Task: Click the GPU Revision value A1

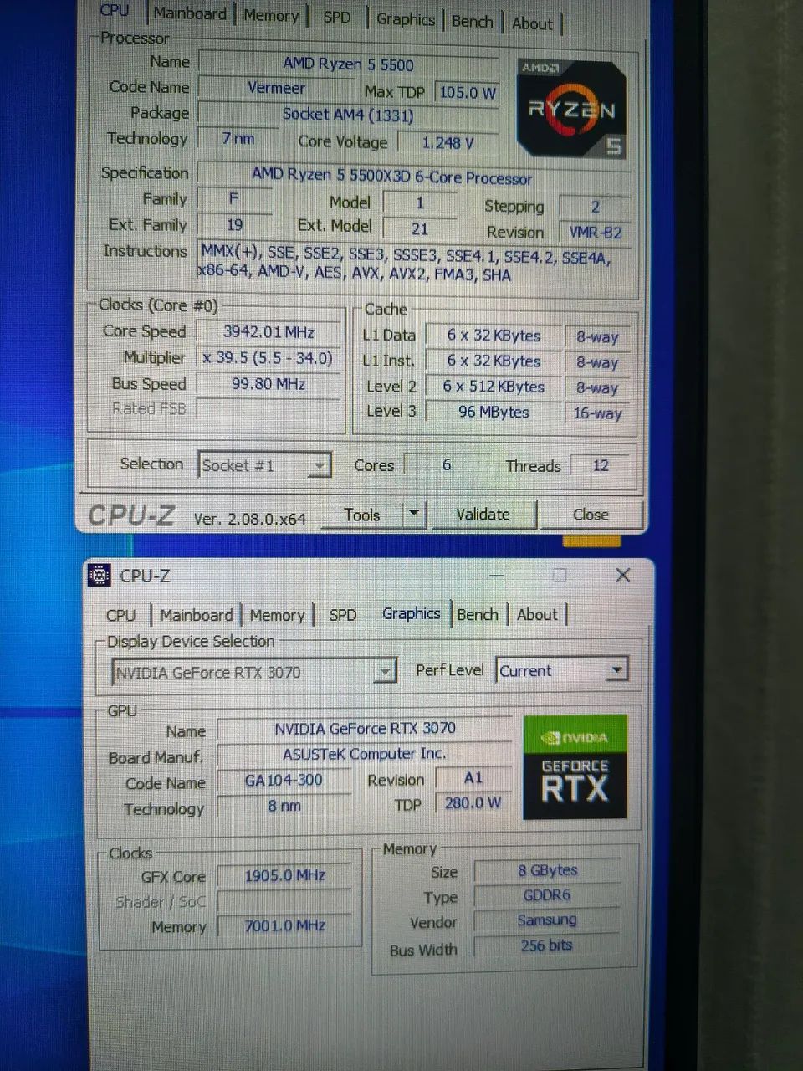Action: pos(473,778)
